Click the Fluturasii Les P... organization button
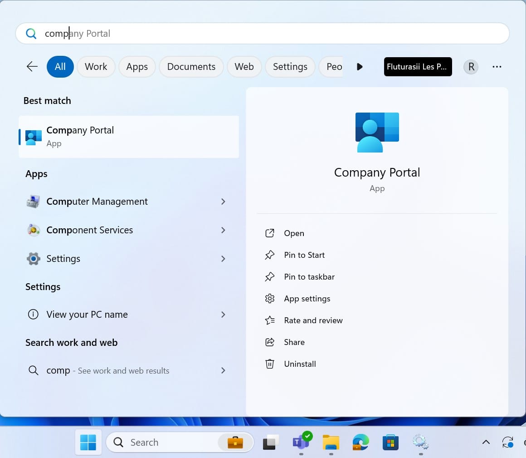The height and width of the screenshot is (458, 526). (x=418, y=66)
